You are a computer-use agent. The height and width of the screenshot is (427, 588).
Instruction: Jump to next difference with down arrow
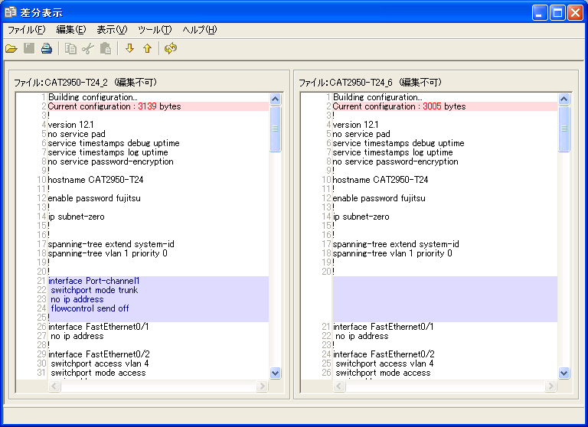(129, 49)
